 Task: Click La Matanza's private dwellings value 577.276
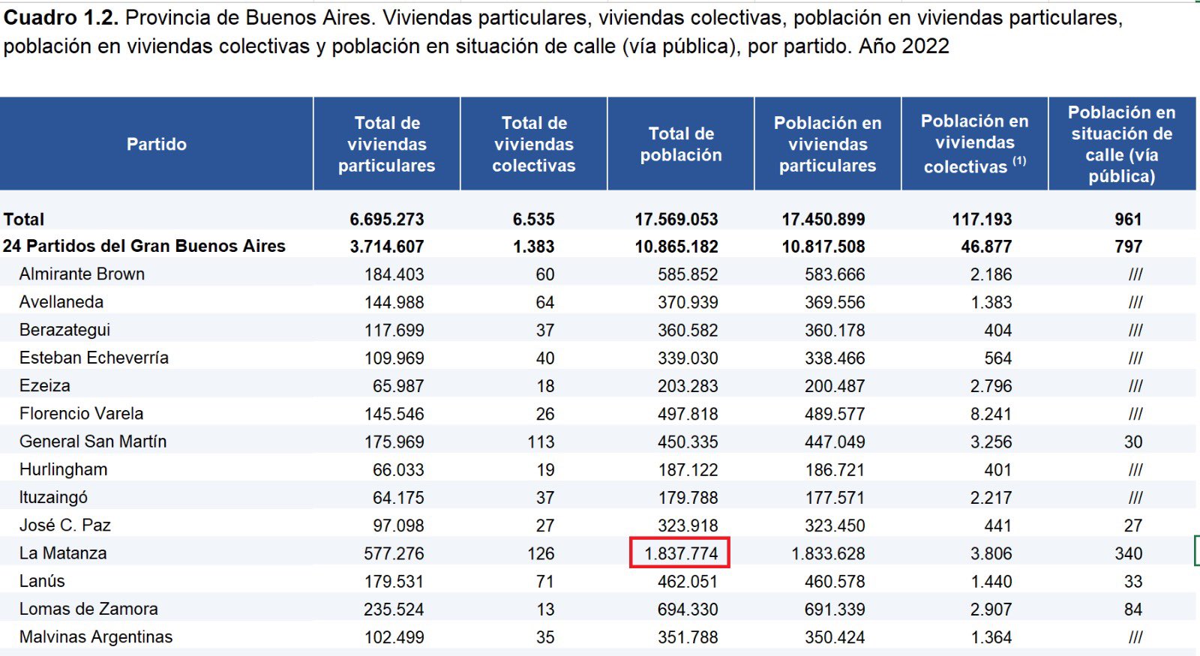(x=394, y=553)
